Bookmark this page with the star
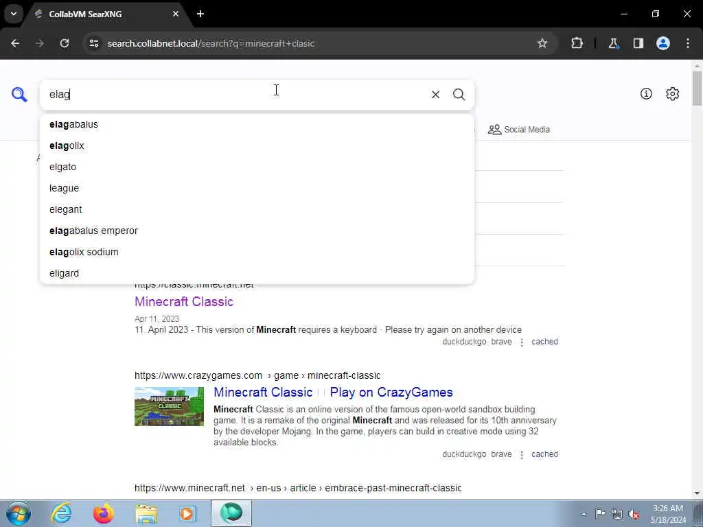The image size is (703, 527). click(542, 43)
